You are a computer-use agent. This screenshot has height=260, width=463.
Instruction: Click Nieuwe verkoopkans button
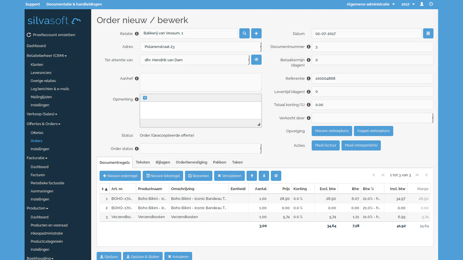[332, 131]
